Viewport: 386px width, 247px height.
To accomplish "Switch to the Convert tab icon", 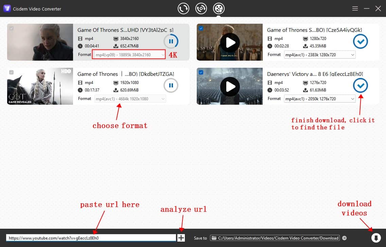I will coord(183,8).
